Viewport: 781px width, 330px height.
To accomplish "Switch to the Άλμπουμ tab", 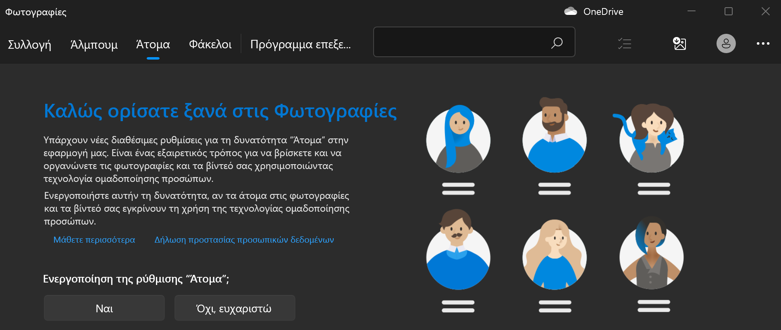I will [94, 44].
